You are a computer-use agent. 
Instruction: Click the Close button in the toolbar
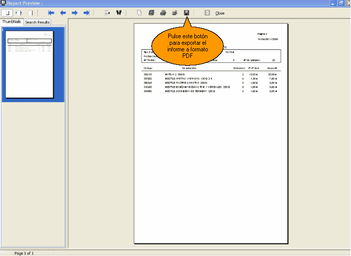[x=220, y=13]
